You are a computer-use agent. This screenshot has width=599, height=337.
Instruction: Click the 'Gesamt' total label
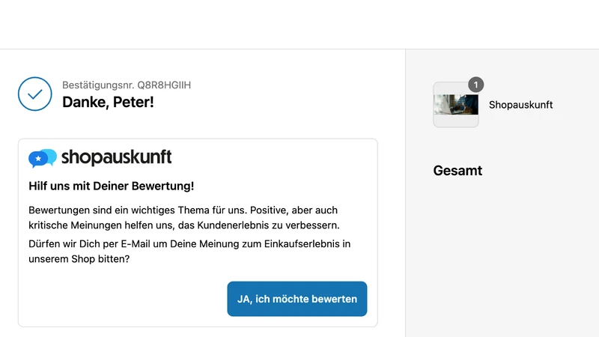(457, 171)
